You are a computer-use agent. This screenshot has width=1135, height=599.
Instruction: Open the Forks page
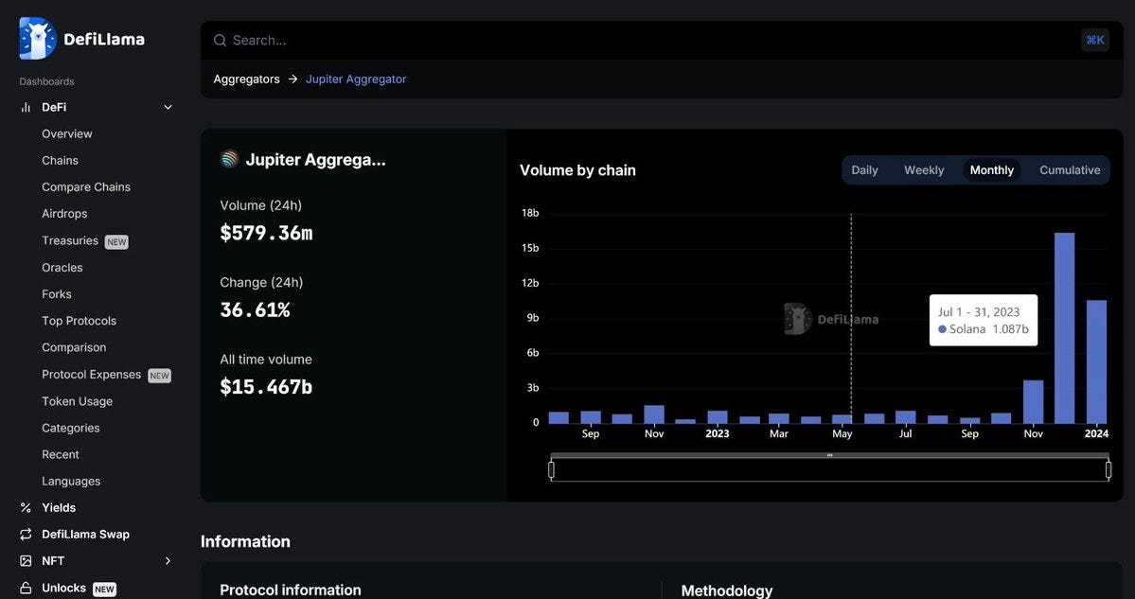(57, 294)
